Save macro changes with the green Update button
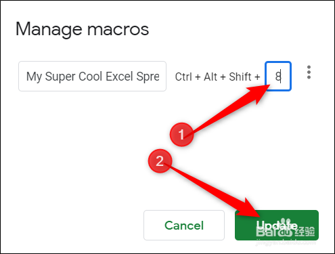This screenshot has height=254, width=335. click(x=277, y=225)
